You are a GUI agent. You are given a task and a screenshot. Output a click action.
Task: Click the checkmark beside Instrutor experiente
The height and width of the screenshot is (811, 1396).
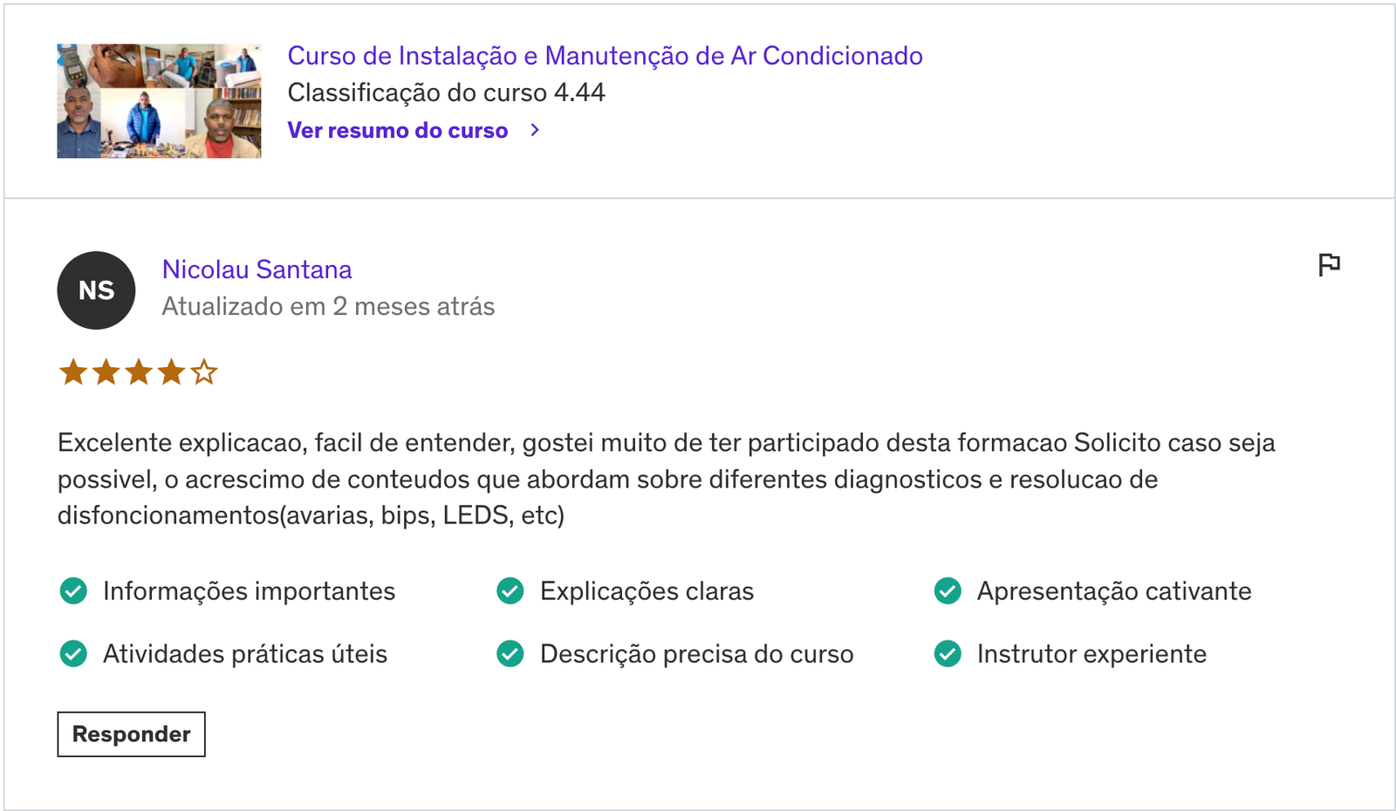[948, 654]
